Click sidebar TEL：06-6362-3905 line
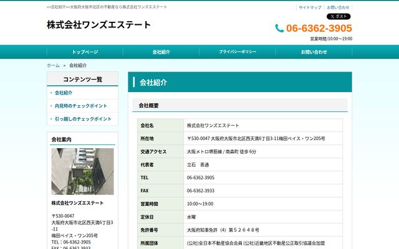This screenshot has width=399, height=249. tap(71, 242)
